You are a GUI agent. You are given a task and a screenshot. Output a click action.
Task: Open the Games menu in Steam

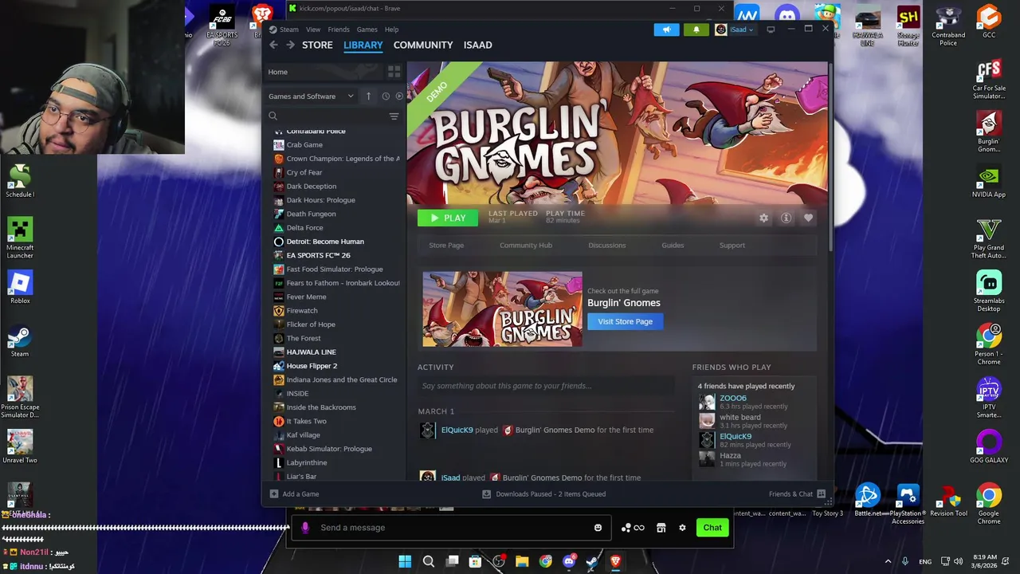(367, 29)
